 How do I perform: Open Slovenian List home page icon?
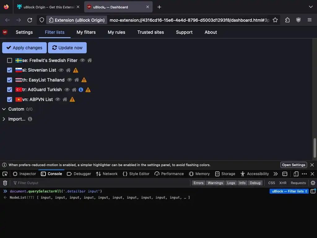[x=68, y=70]
